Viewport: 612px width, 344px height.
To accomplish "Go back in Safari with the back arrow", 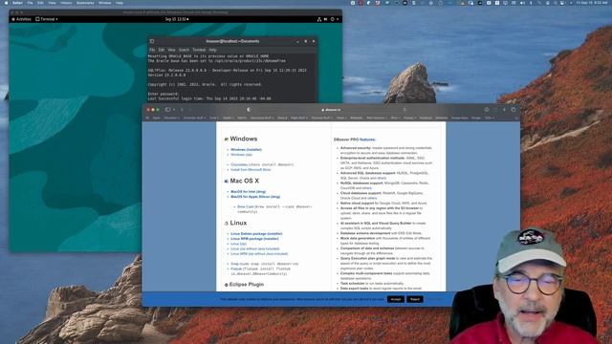I will pos(182,110).
